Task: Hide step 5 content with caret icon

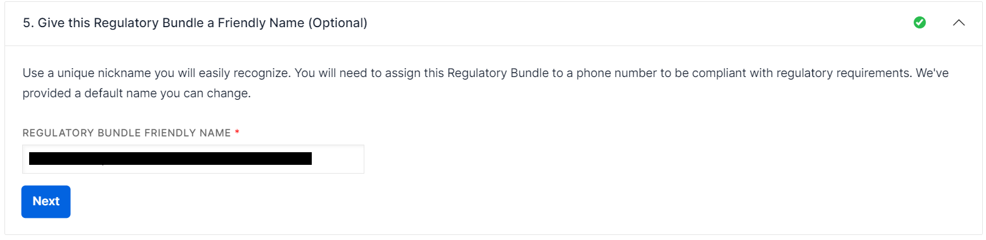Action: (x=959, y=23)
